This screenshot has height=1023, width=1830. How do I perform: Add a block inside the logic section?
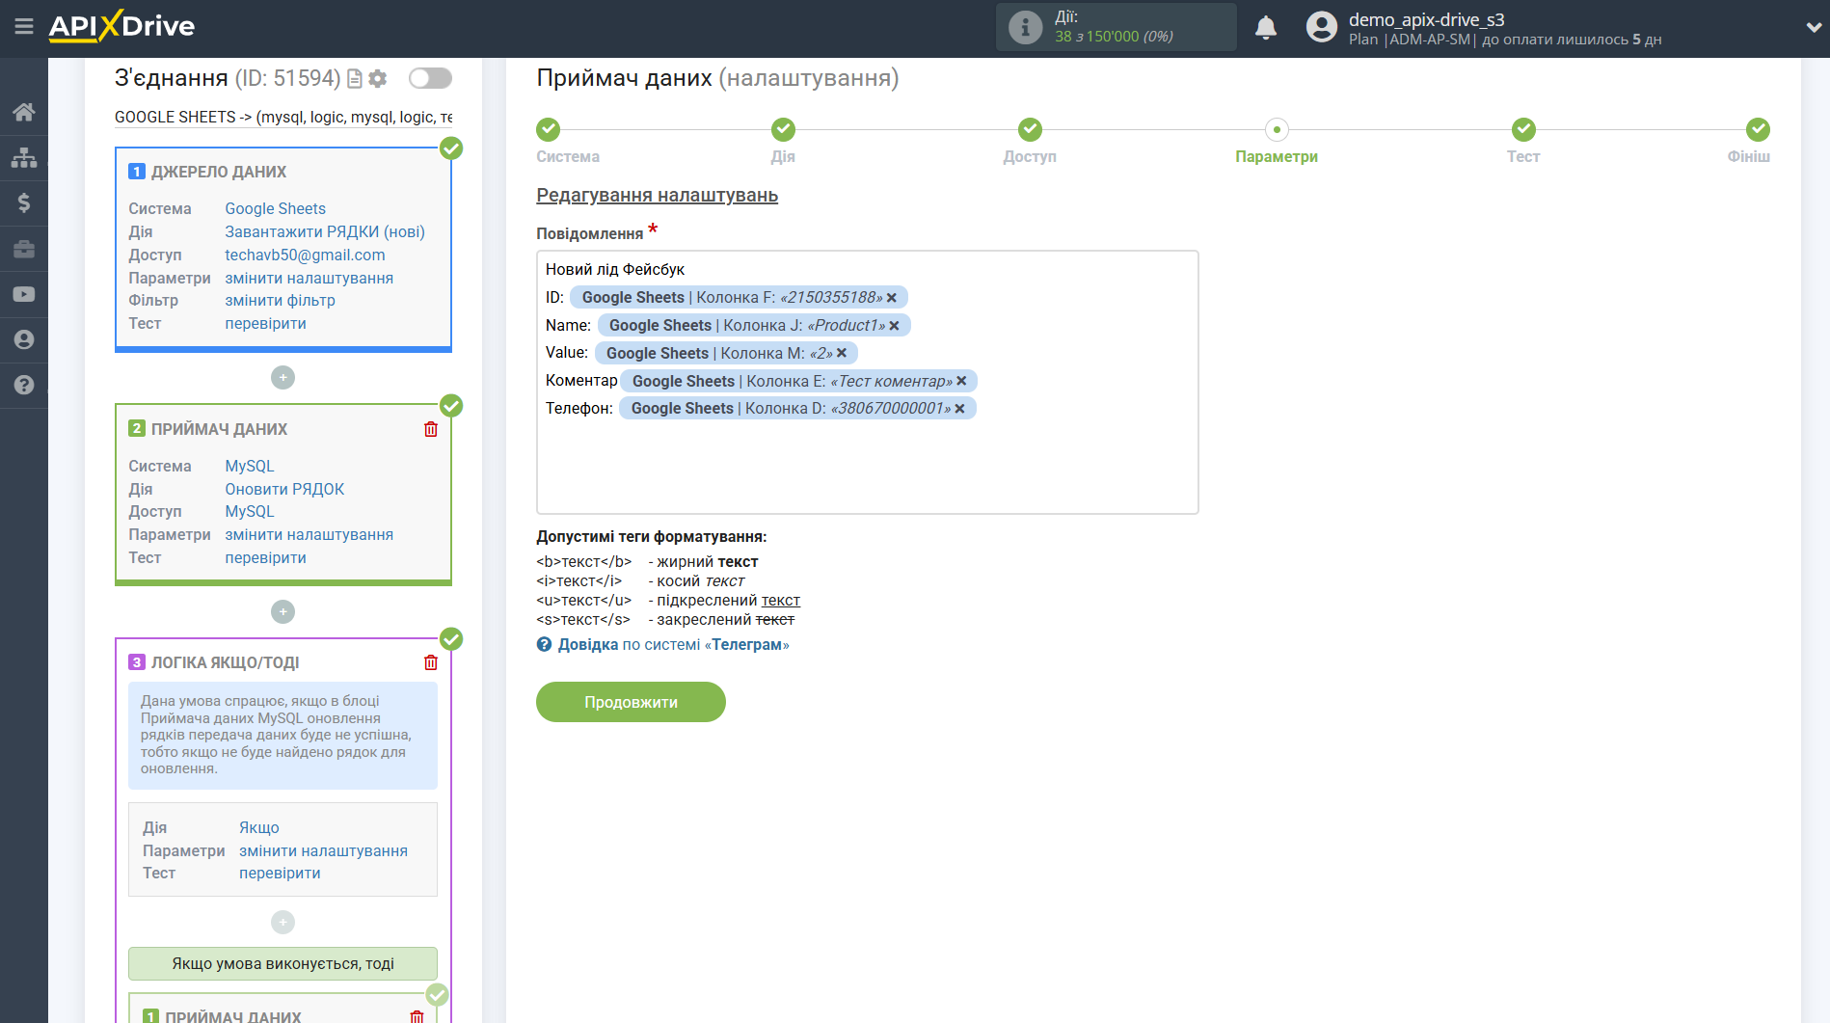tap(283, 922)
